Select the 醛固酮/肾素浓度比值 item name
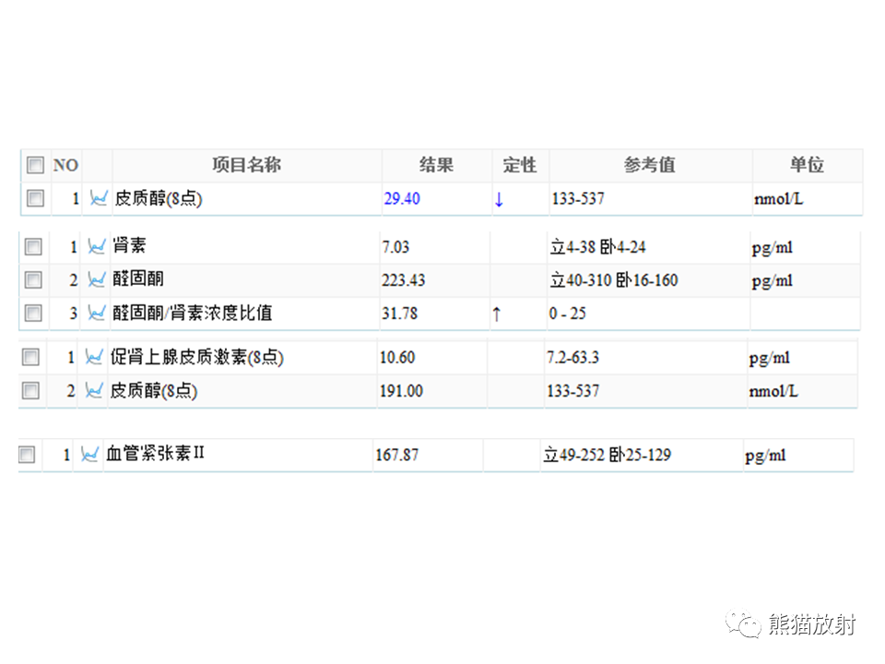 point(193,313)
